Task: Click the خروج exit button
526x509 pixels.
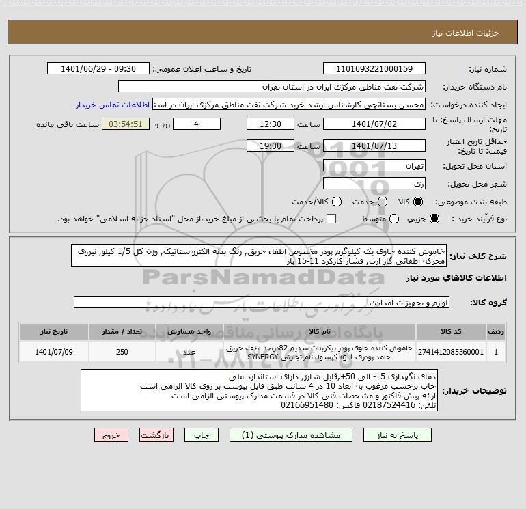Action: 111,435
